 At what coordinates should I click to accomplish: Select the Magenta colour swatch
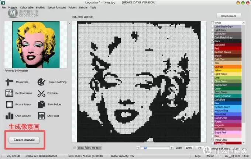tap(228, 125)
